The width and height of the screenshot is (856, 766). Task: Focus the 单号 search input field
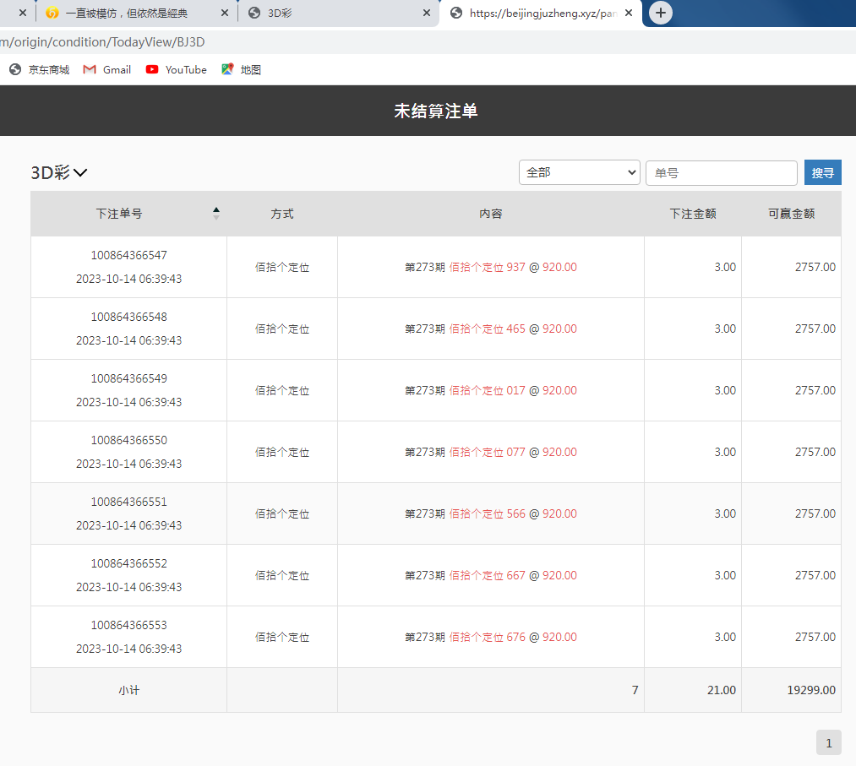tap(721, 173)
